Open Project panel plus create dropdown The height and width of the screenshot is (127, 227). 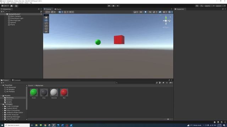coord(2,83)
